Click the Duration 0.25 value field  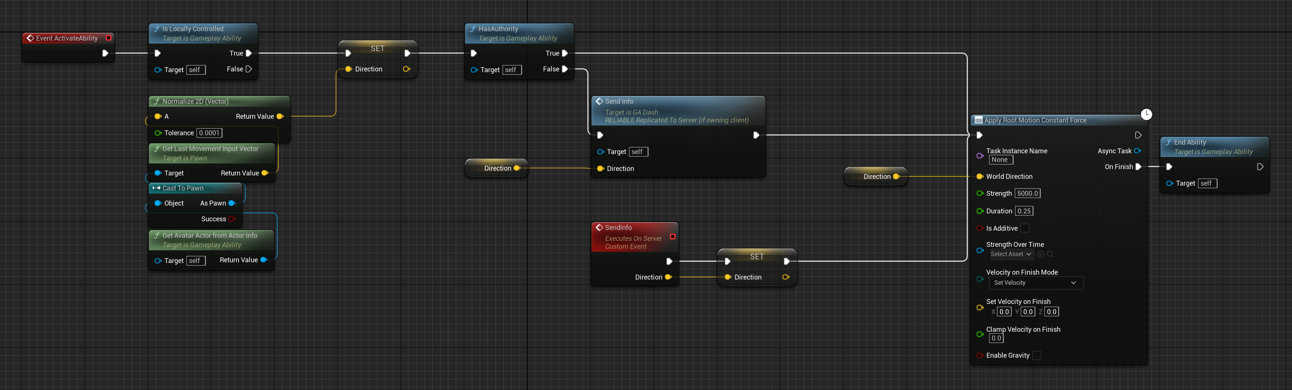pyautogui.click(x=1024, y=211)
